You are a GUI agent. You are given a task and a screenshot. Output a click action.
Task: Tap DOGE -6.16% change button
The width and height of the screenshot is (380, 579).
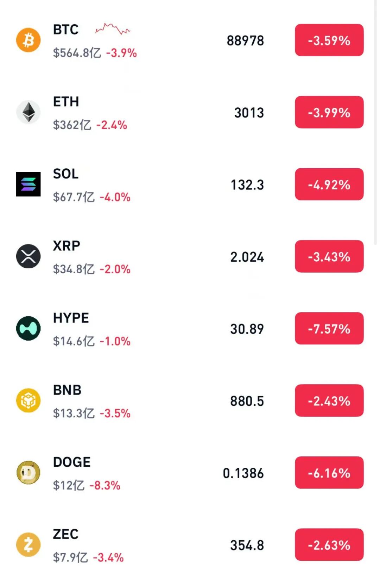(329, 473)
